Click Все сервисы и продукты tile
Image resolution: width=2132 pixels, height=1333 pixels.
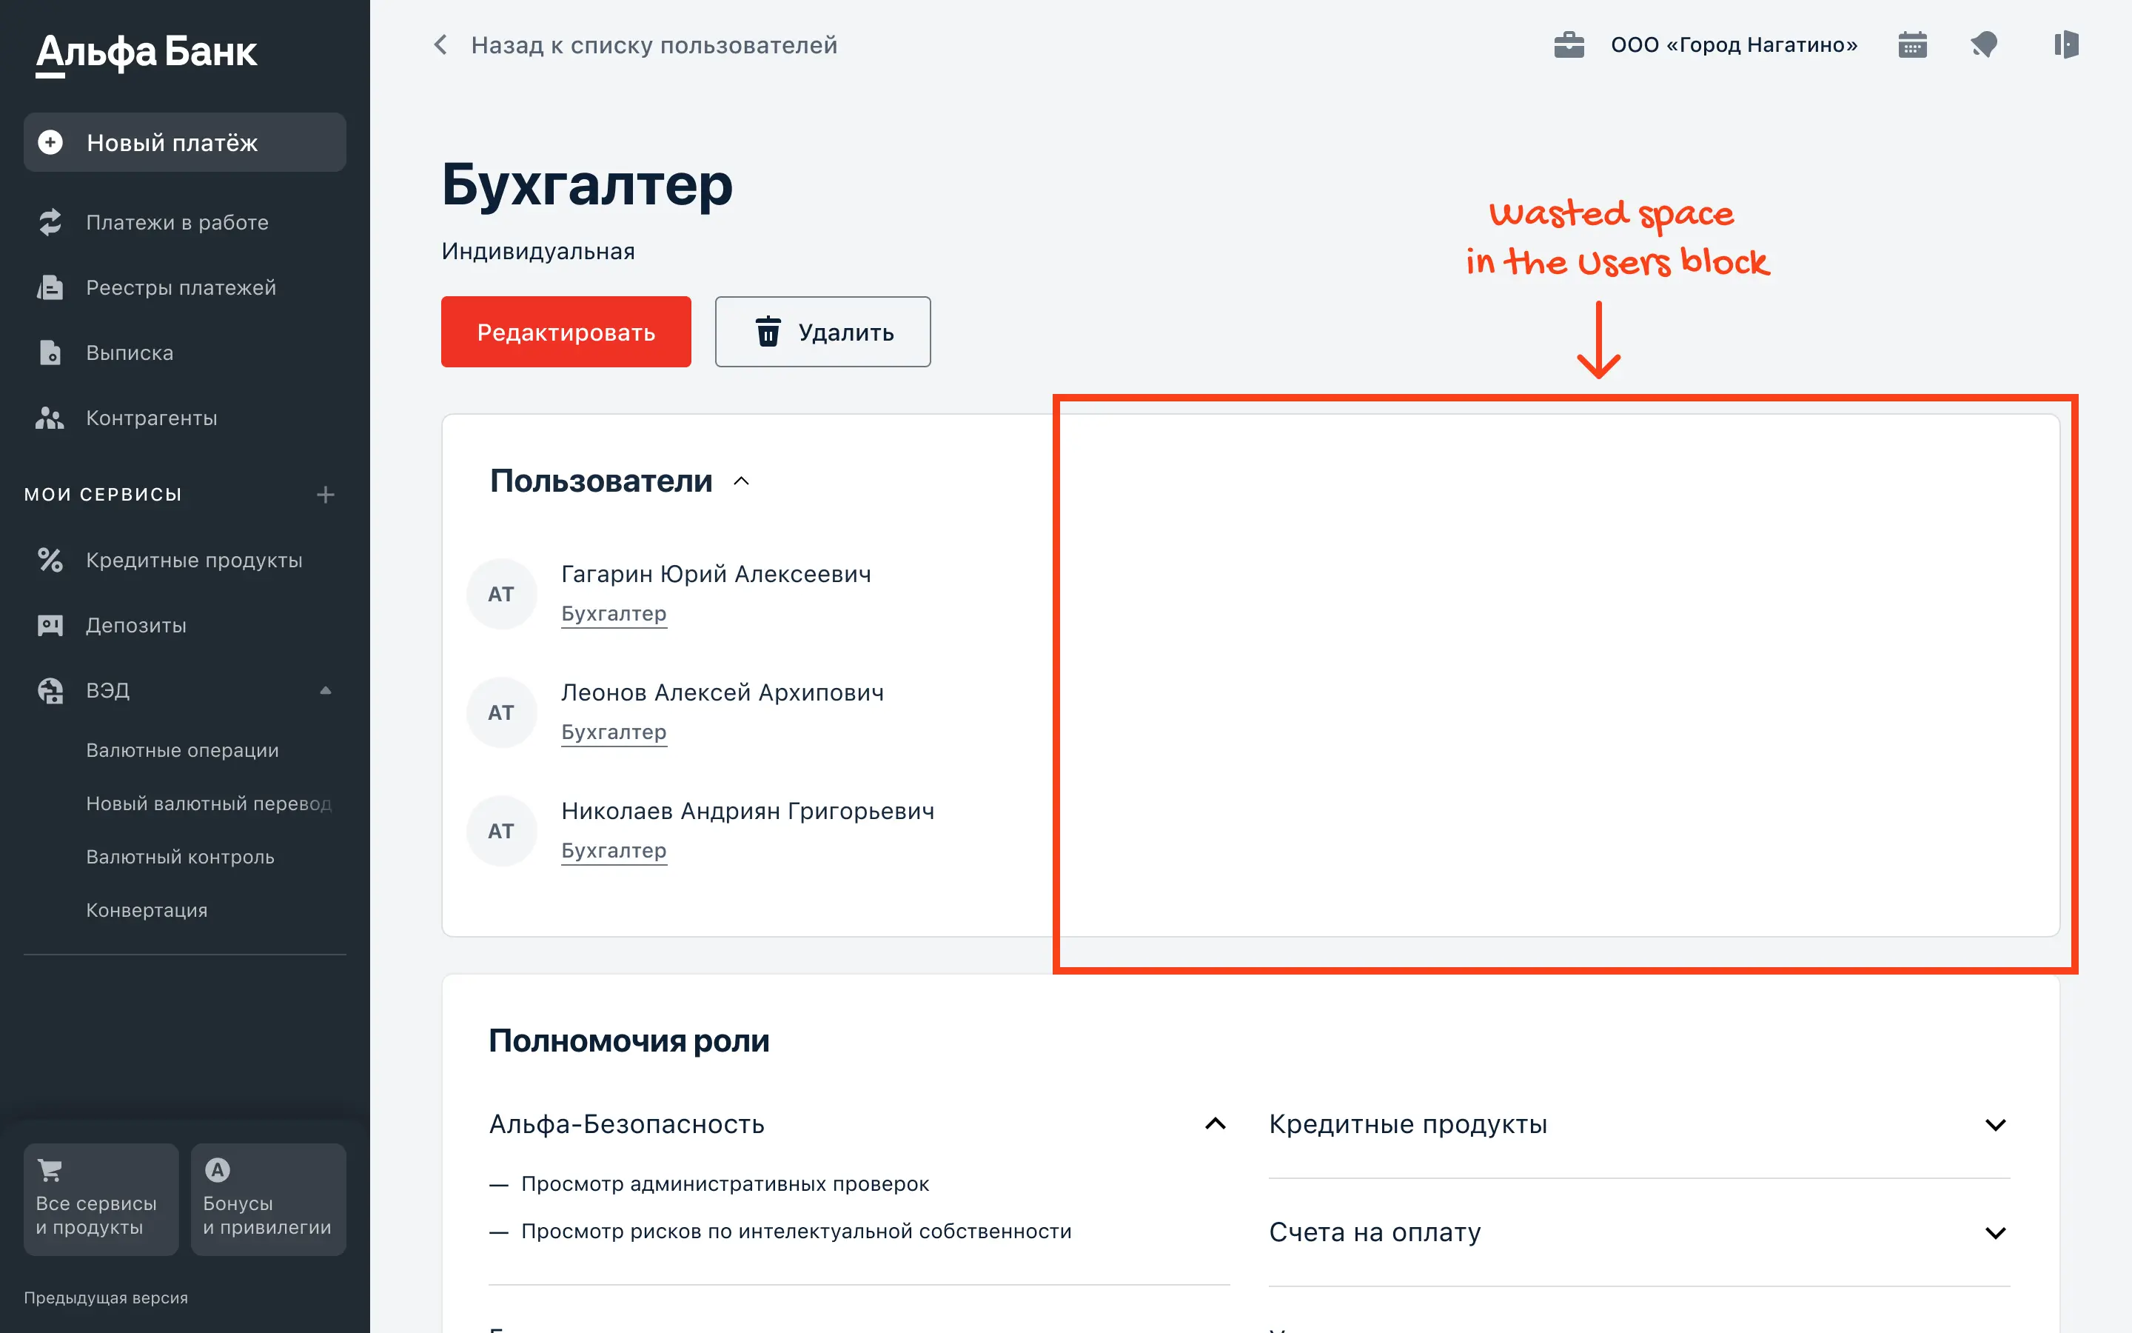pos(101,1199)
